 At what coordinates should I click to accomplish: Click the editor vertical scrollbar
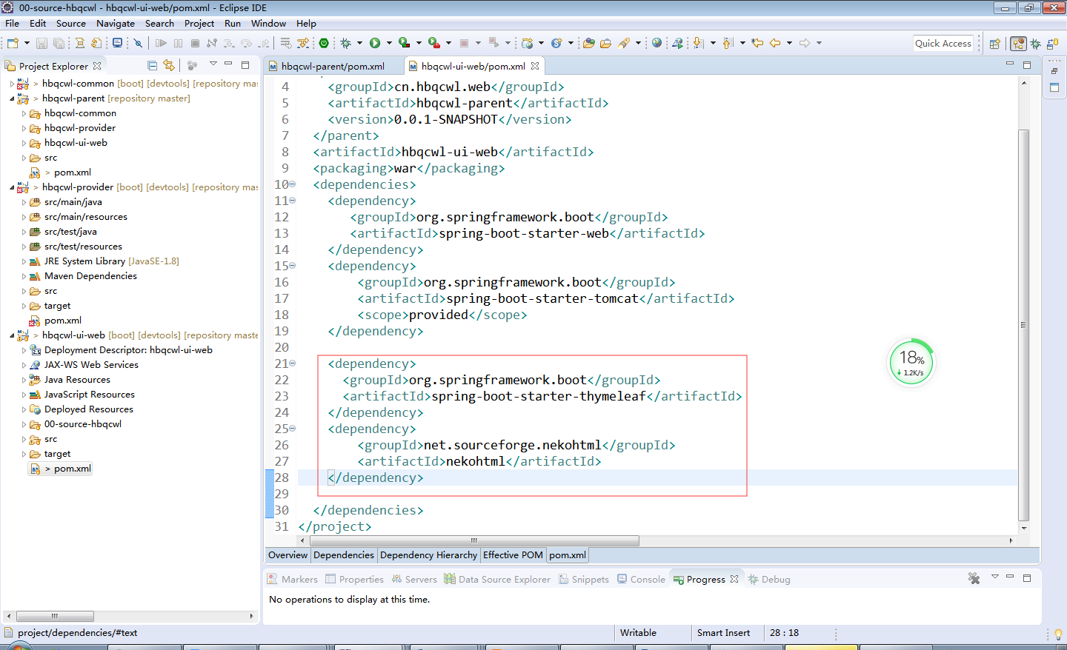[1024, 325]
